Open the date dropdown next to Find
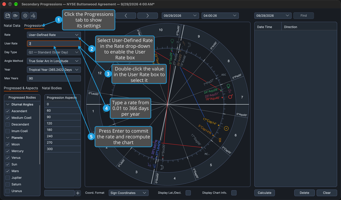 pyautogui.click(x=273, y=16)
